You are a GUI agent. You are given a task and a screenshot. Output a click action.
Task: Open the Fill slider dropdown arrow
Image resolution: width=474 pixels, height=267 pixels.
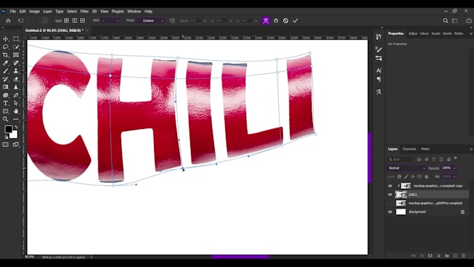click(x=454, y=176)
